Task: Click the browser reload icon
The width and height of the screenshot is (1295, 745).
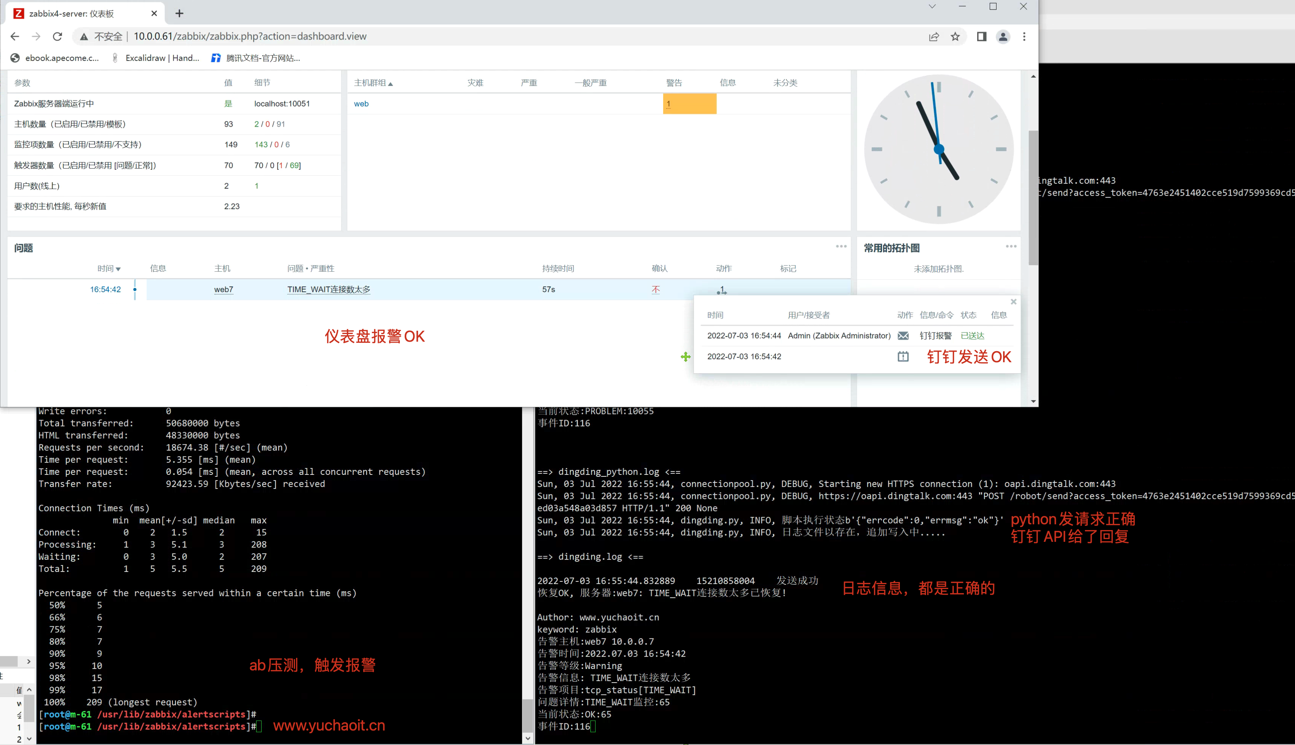Action: pos(57,36)
